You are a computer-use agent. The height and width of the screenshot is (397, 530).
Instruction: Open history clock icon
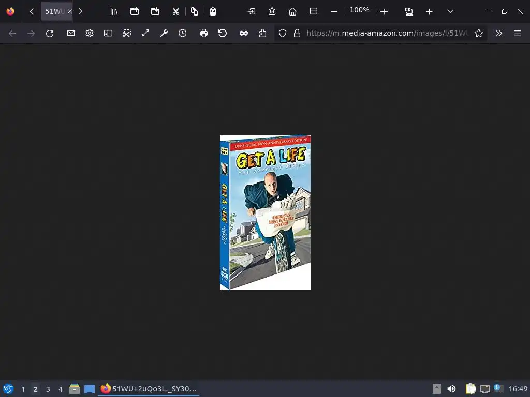pyautogui.click(x=183, y=33)
